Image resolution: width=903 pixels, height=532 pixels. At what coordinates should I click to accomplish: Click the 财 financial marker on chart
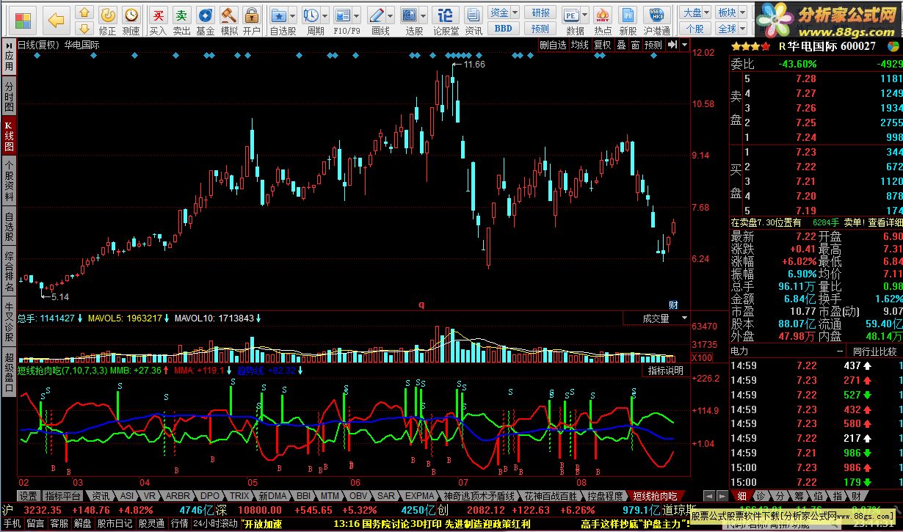tap(673, 305)
